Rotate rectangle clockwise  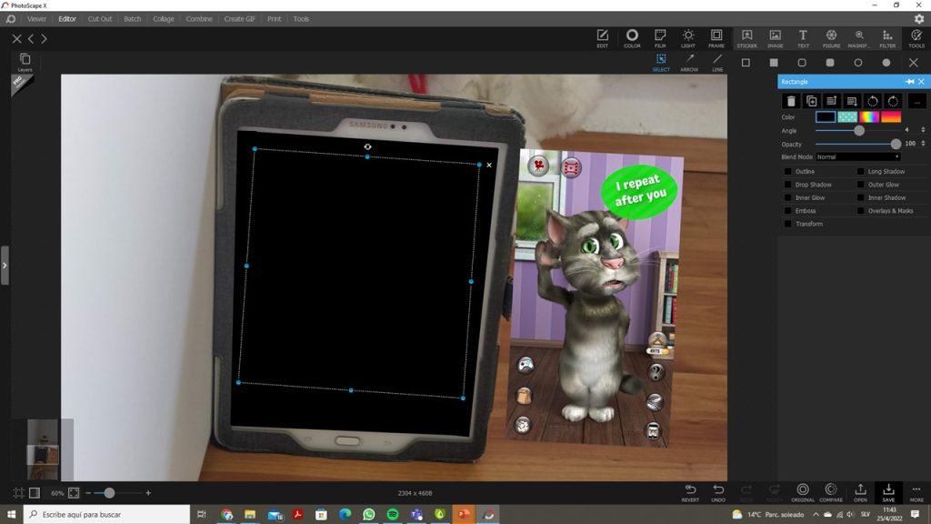[x=893, y=102]
